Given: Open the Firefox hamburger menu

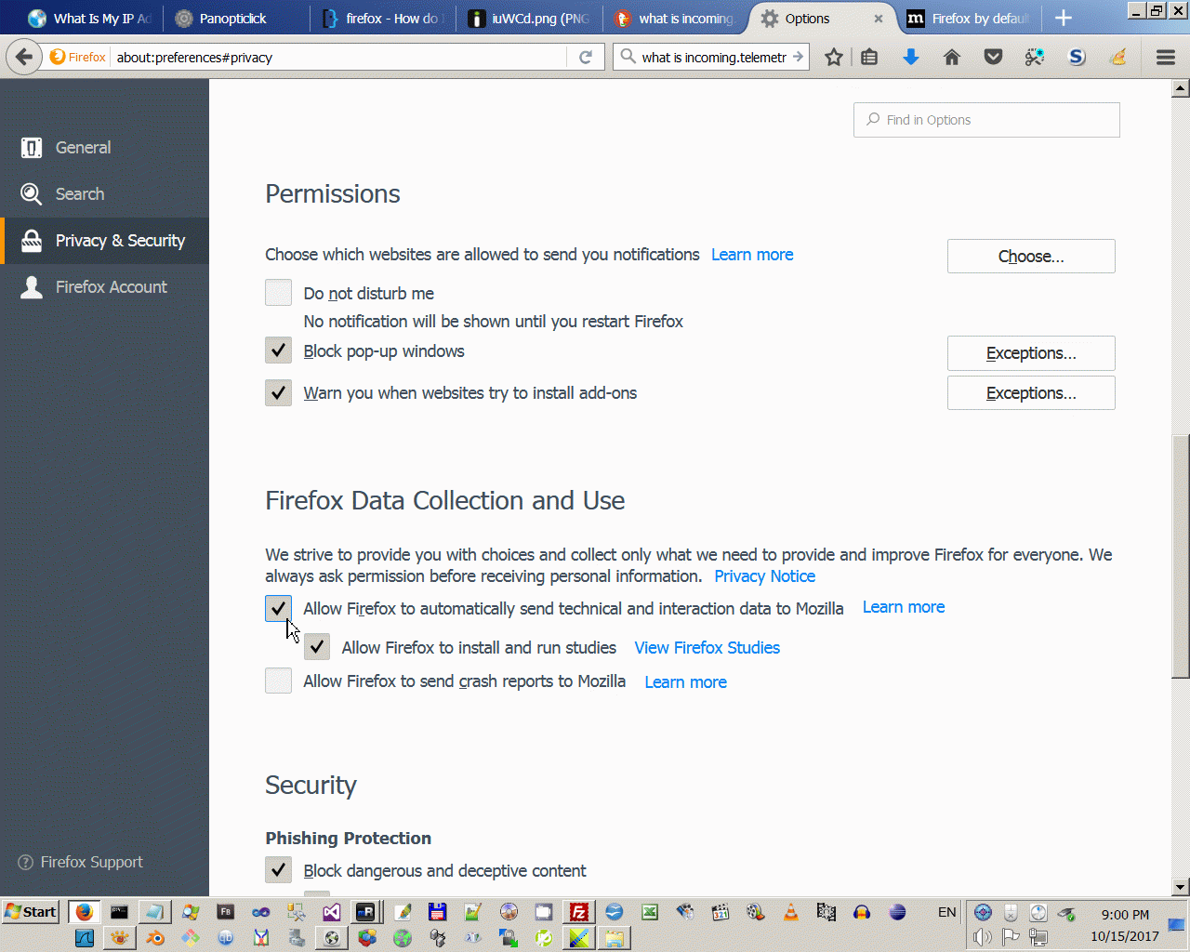Looking at the screenshot, I should [x=1166, y=58].
